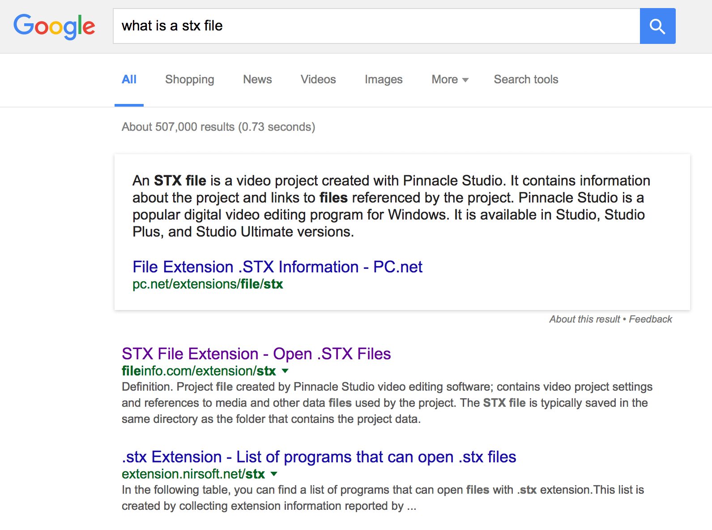Screen dimensions: 712x530
Task: Show Images search results
Action: (383, 80)
